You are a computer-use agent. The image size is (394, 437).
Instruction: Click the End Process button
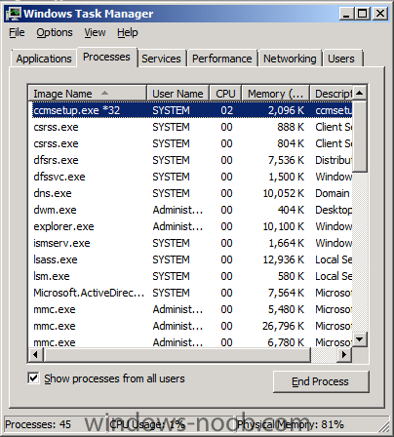[321, 381]
